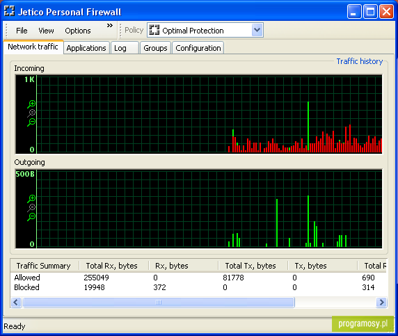
Task: Click the Tx, bytes column header
Action: click(x=322, y=266)
